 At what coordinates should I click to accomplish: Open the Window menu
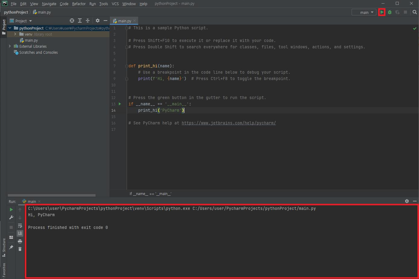tap(129, 4)
